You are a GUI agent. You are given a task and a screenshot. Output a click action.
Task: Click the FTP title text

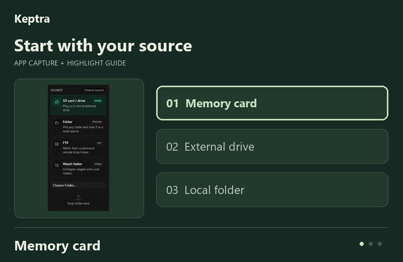(65, 143)
